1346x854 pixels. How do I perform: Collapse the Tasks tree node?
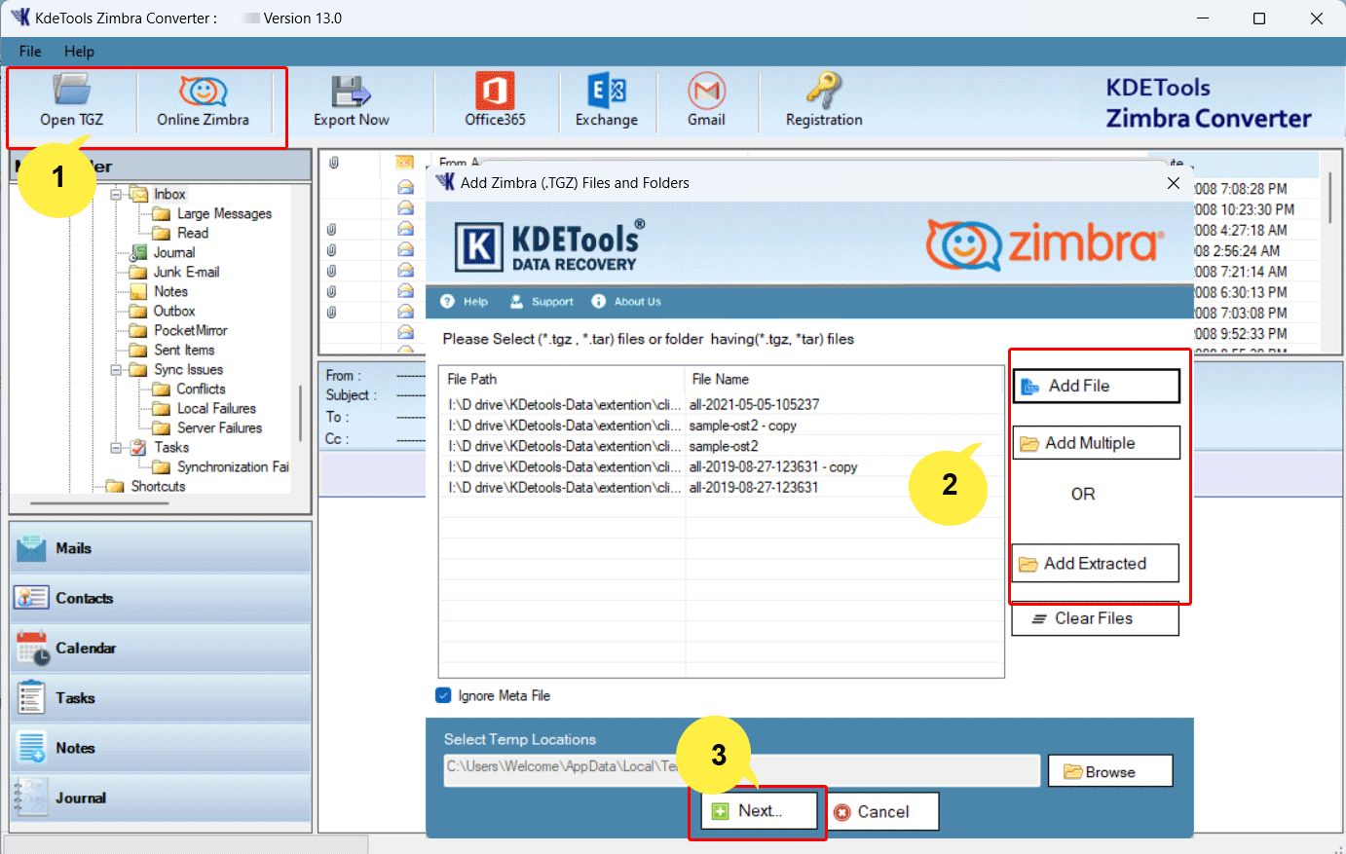coord(116,448)
